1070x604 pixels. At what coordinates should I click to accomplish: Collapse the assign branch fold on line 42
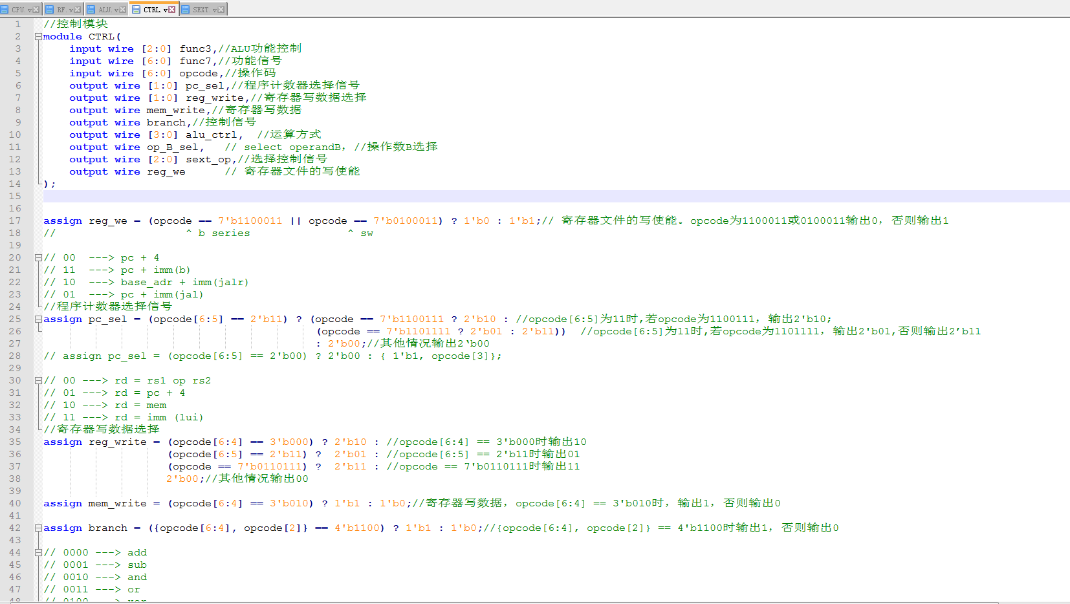click(38, 528)
